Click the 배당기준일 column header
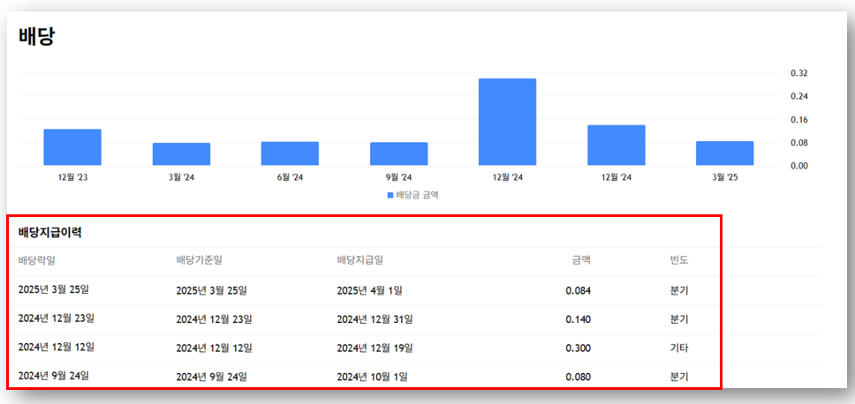 click(200, 260)
